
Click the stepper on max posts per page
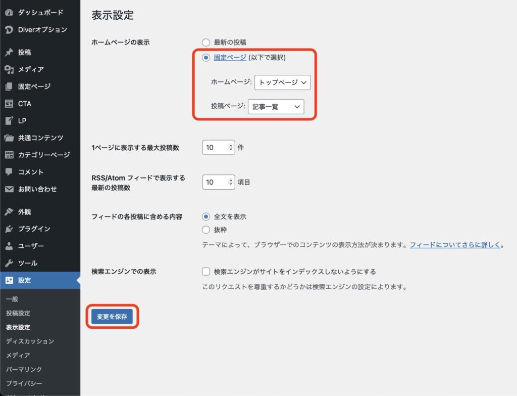[x=231, y=148]
